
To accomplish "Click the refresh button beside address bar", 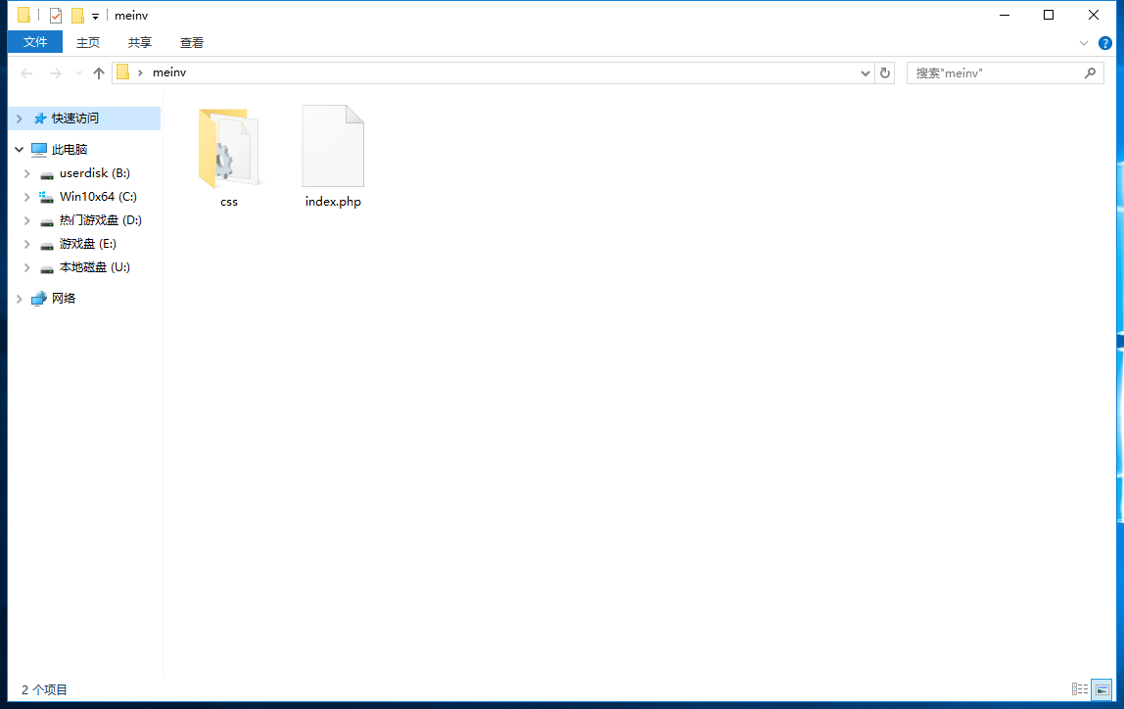I will coord(885,73).
